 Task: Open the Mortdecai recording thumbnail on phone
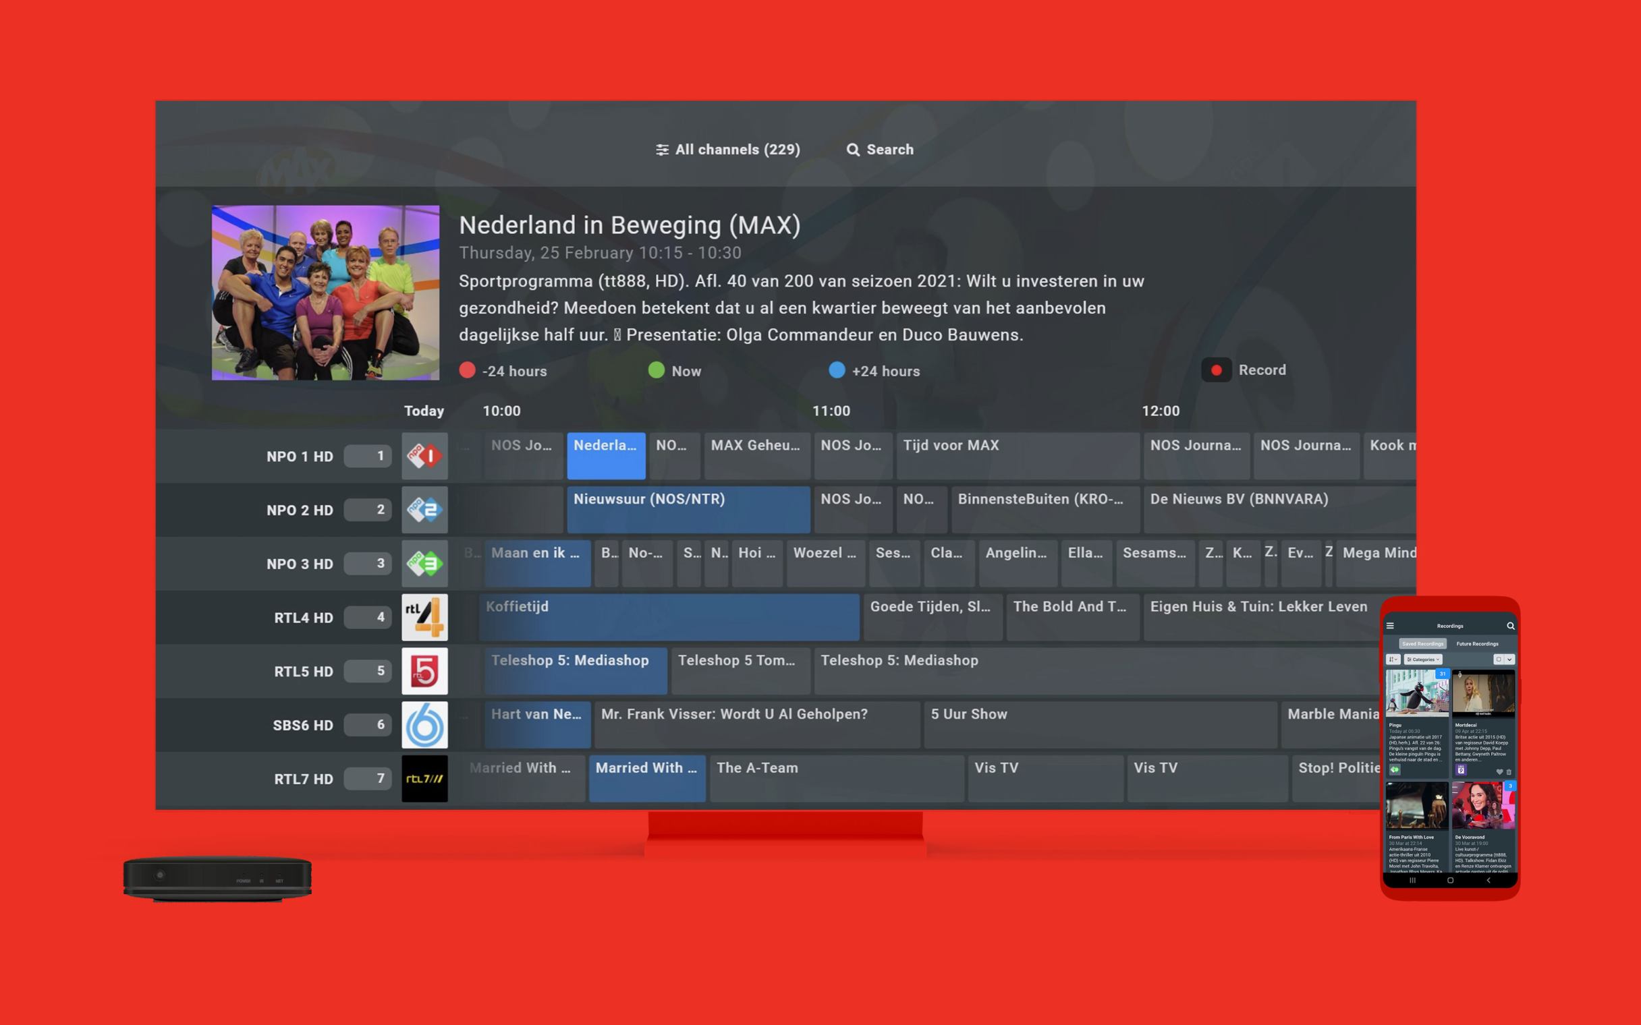[x=1482, y=693]
